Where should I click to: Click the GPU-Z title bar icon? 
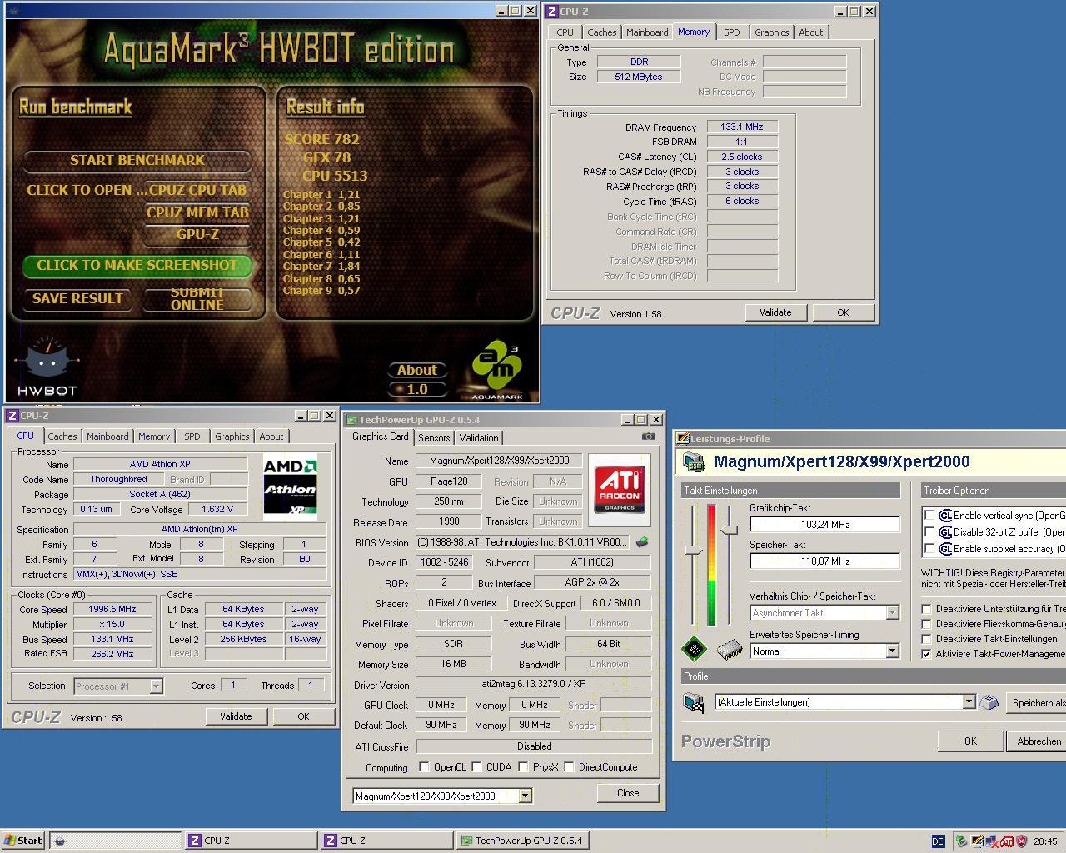pyautogui.click(x=352, y=420)
